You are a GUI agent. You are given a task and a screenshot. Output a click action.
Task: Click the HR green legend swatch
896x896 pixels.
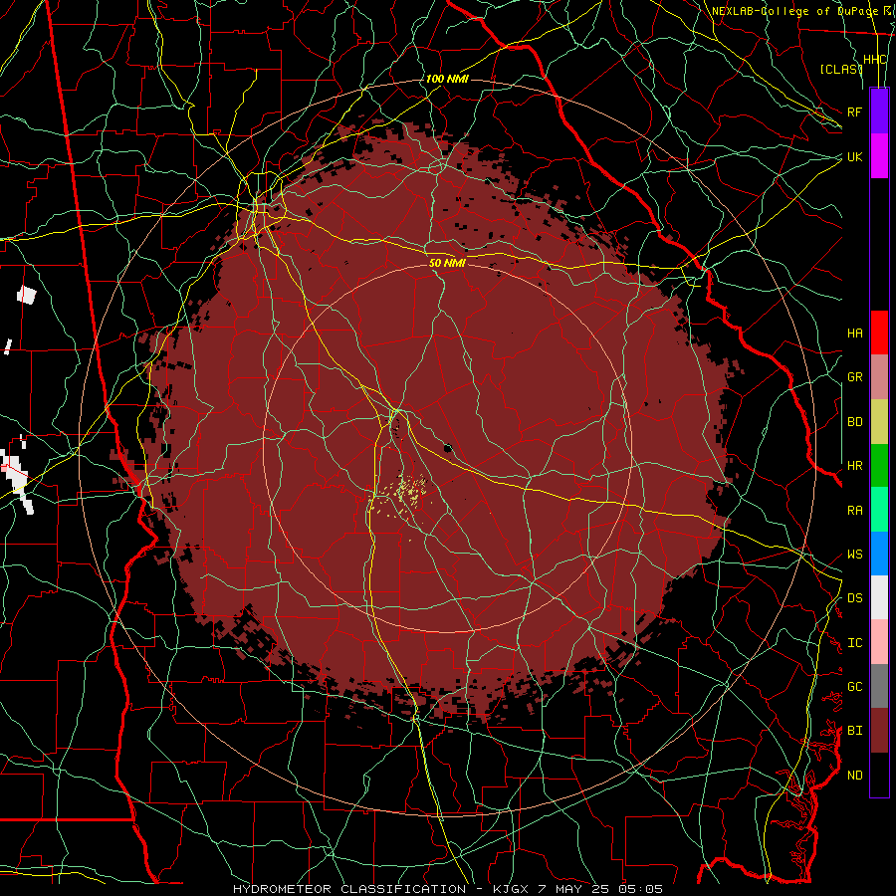pos(879,466)
